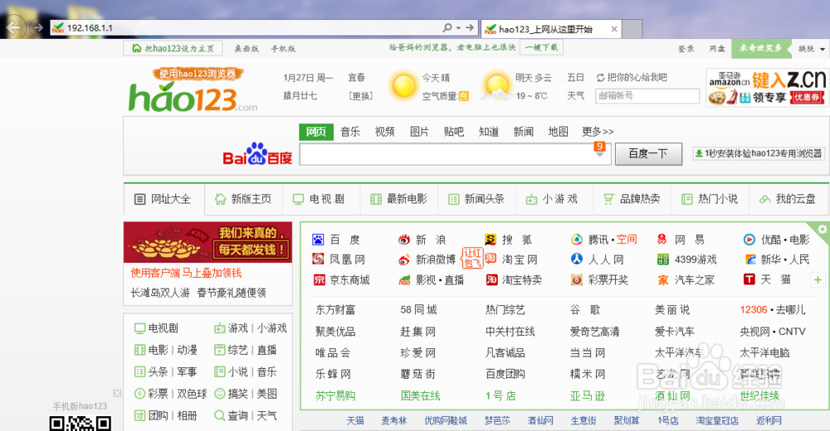Click the 我们来真的 red promo banner

point(207,242)
